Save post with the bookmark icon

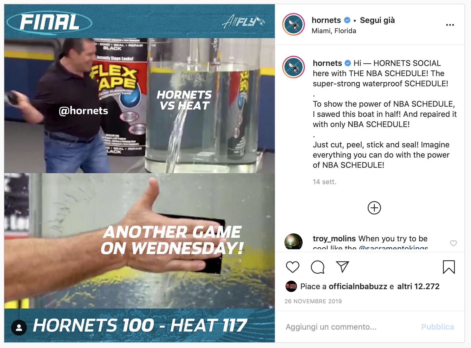click(449, 267)
